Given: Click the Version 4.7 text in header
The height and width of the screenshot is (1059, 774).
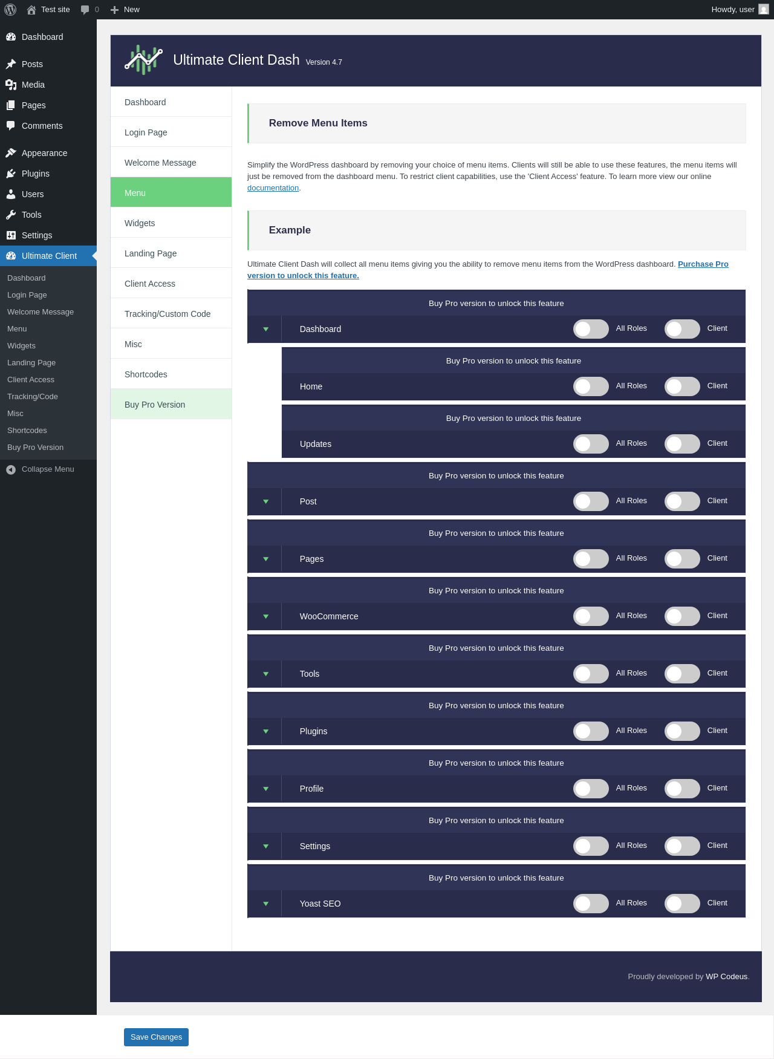Looking at the screenshot, I should point(324,62).
